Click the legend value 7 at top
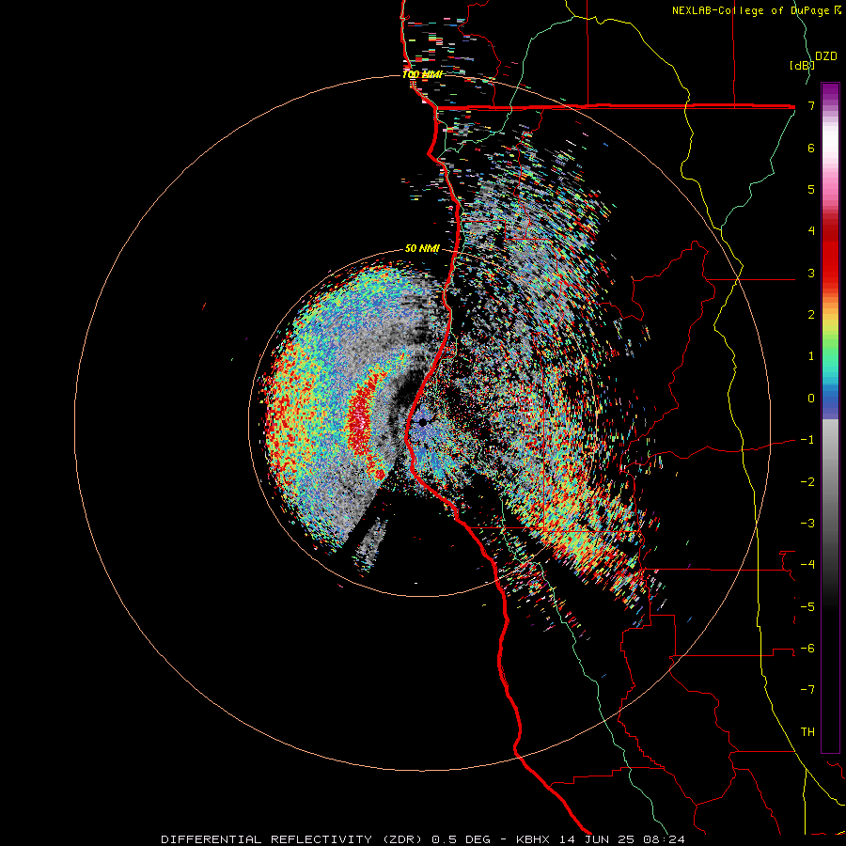The image size is (846, 846). [x=811, y=105]
